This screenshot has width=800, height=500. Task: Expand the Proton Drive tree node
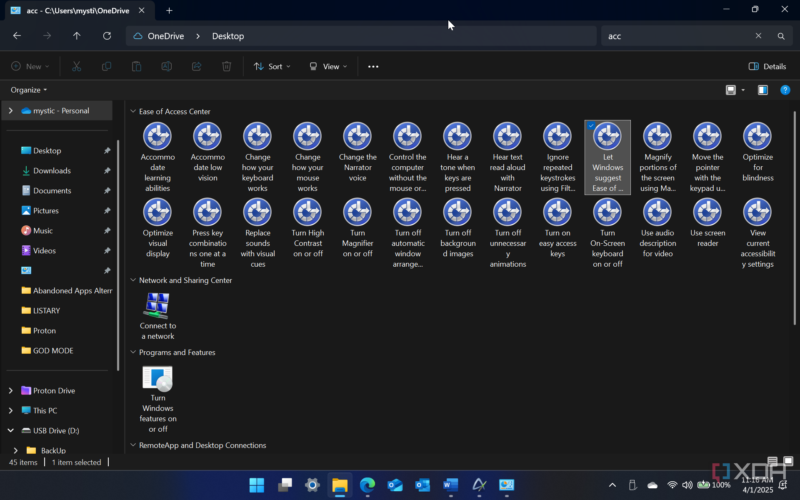coord(11,390)
